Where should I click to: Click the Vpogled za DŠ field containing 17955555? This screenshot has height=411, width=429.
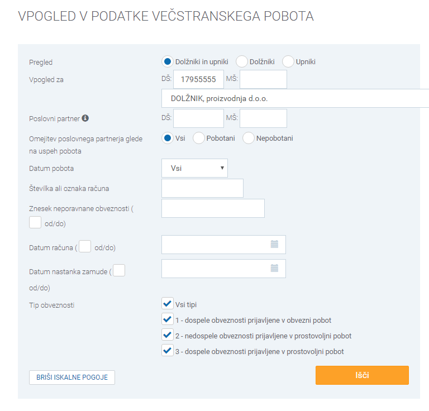[198, 79]
